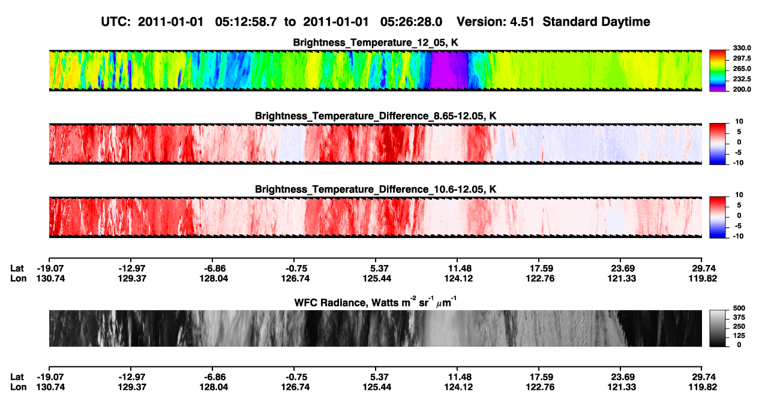Click the end time 05:26:28.0 in the header
780x400 pixels.
411,22
